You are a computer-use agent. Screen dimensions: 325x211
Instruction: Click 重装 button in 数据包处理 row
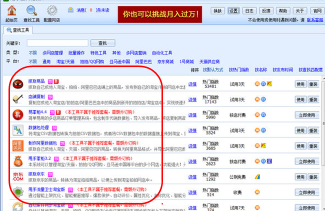click(313, 130)
